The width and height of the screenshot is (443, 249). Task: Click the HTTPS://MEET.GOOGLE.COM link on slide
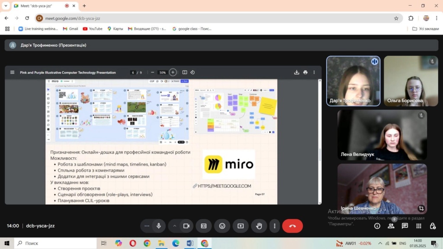point(225,186)
